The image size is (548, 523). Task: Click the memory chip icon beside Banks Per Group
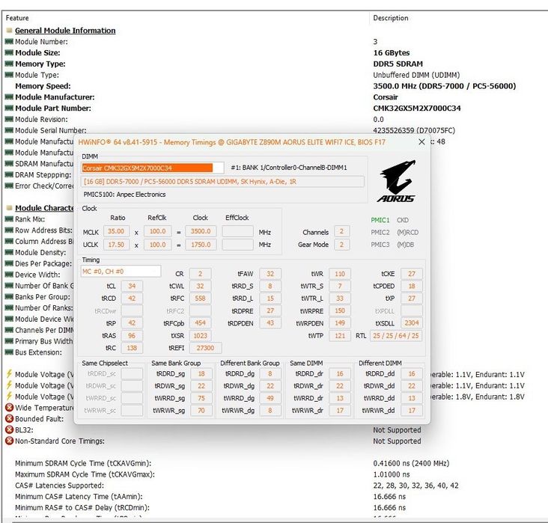(10, 296)
